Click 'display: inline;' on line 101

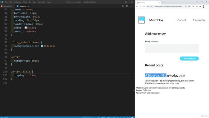click(x=25, y=75)
